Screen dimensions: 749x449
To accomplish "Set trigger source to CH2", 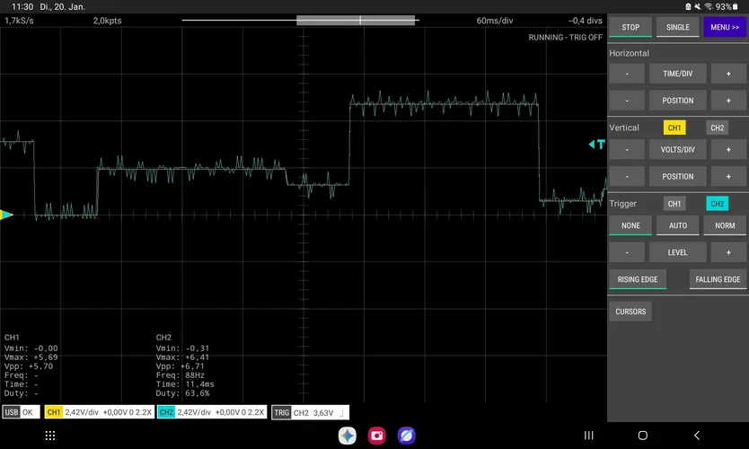I will (x=717, y=204).
